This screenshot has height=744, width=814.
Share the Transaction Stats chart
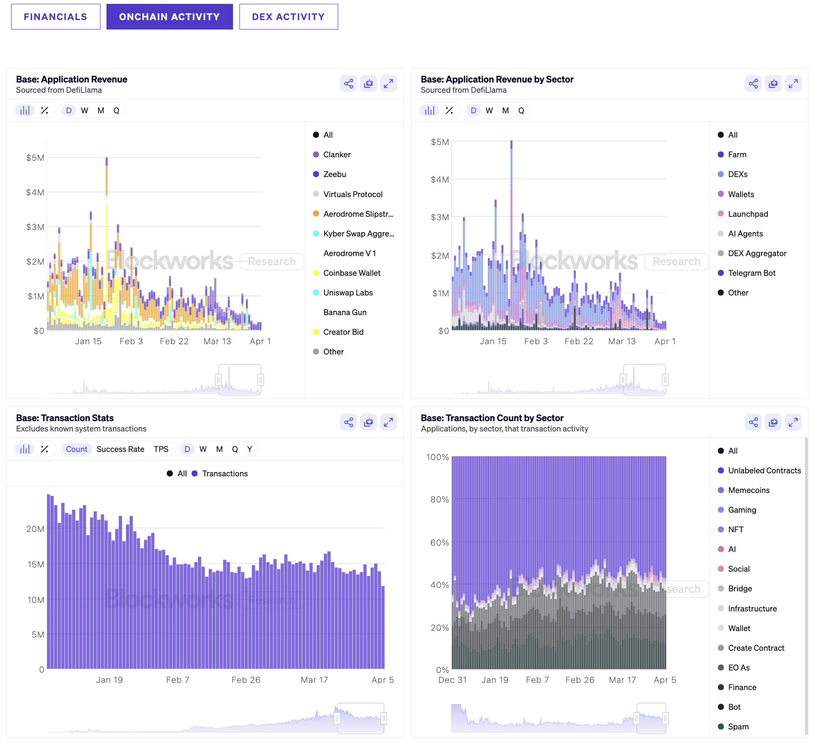click(348, 422)
